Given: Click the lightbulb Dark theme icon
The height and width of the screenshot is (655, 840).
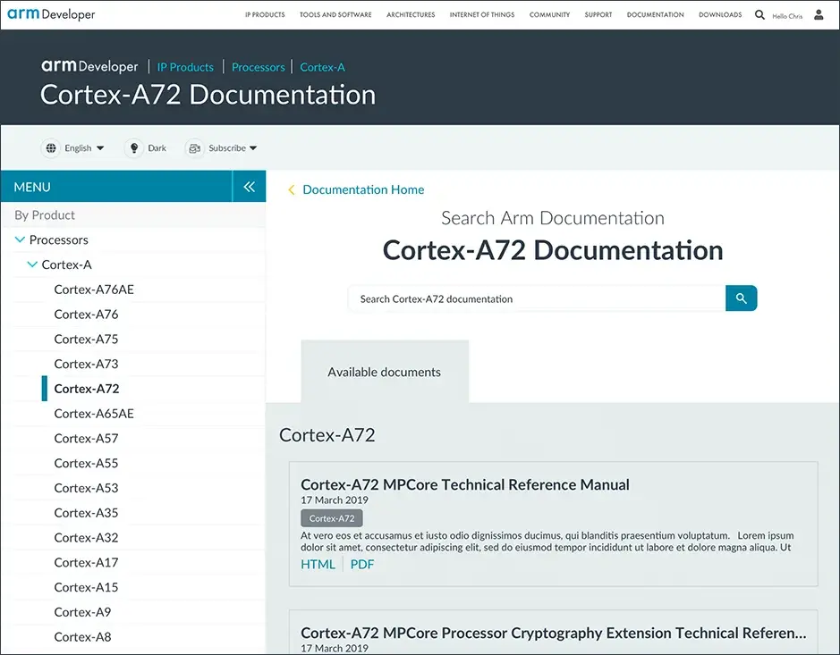Looking at the screenshot, I should click(134, 148).
